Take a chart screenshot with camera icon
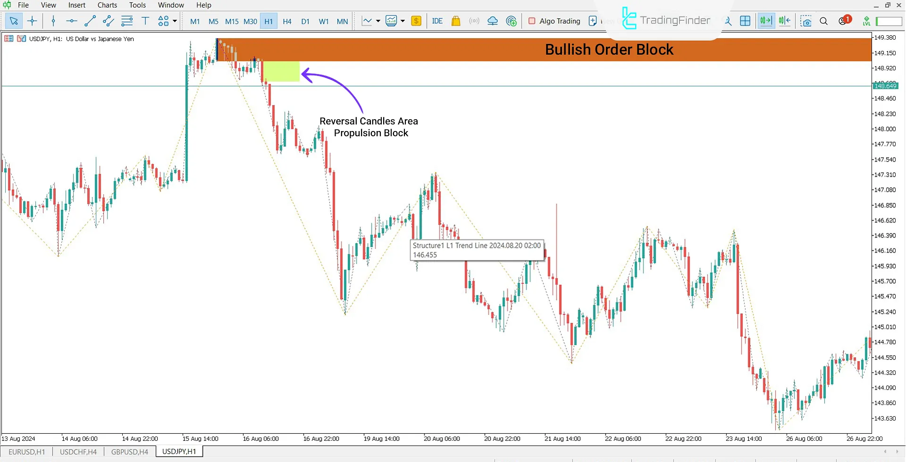This screenshot has height=462, width=906. coord(806,21)
